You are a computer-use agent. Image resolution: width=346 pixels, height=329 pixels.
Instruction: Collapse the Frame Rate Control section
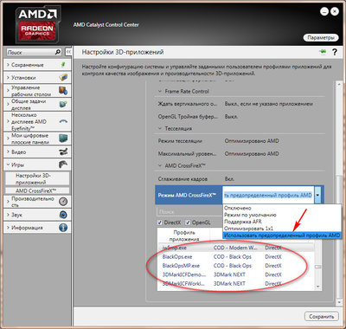(160, 91)
